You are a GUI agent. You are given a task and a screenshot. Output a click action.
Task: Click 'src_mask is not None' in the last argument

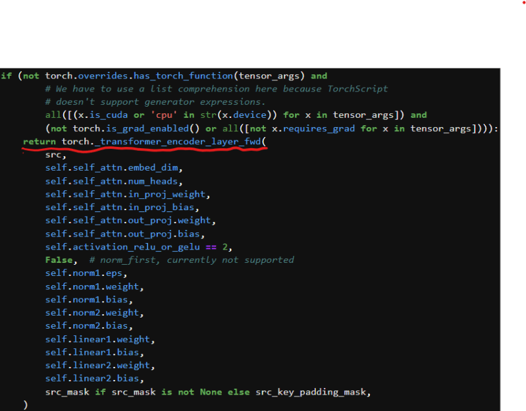tap(167, 392)
